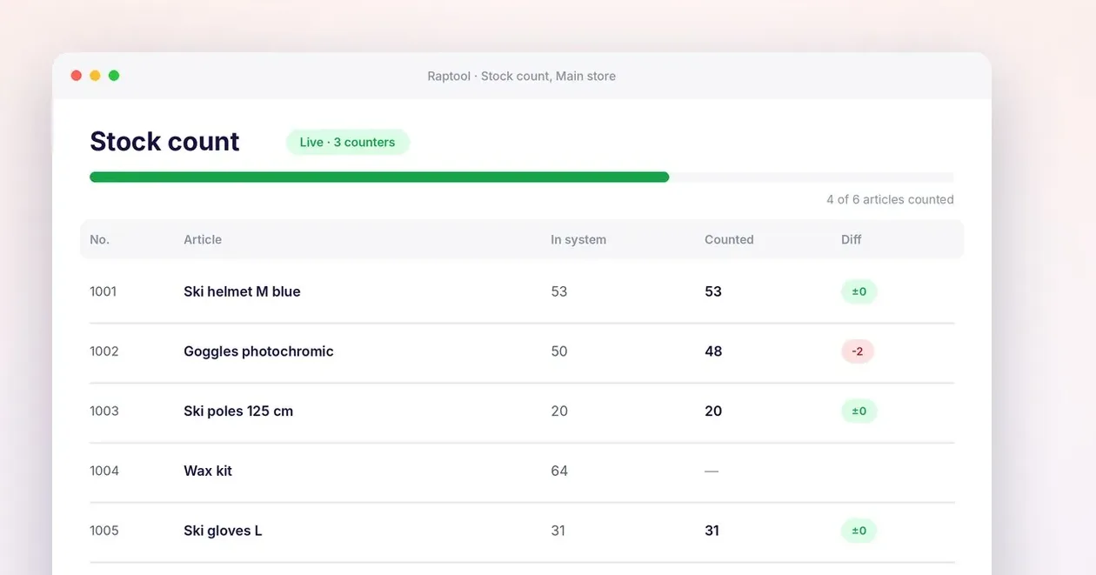Select the Ski poles 125 cm article
Viewport: 1096px width, 575px height.
238,411
